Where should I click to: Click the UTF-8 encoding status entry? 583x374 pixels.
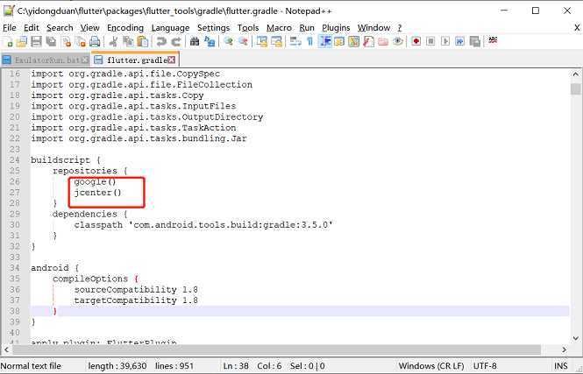[x=485, y=366]
